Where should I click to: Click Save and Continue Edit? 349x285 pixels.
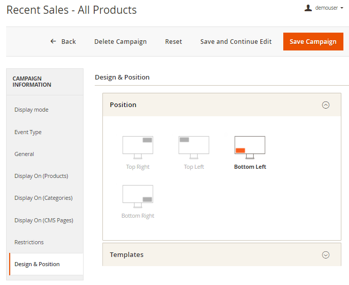236,42
